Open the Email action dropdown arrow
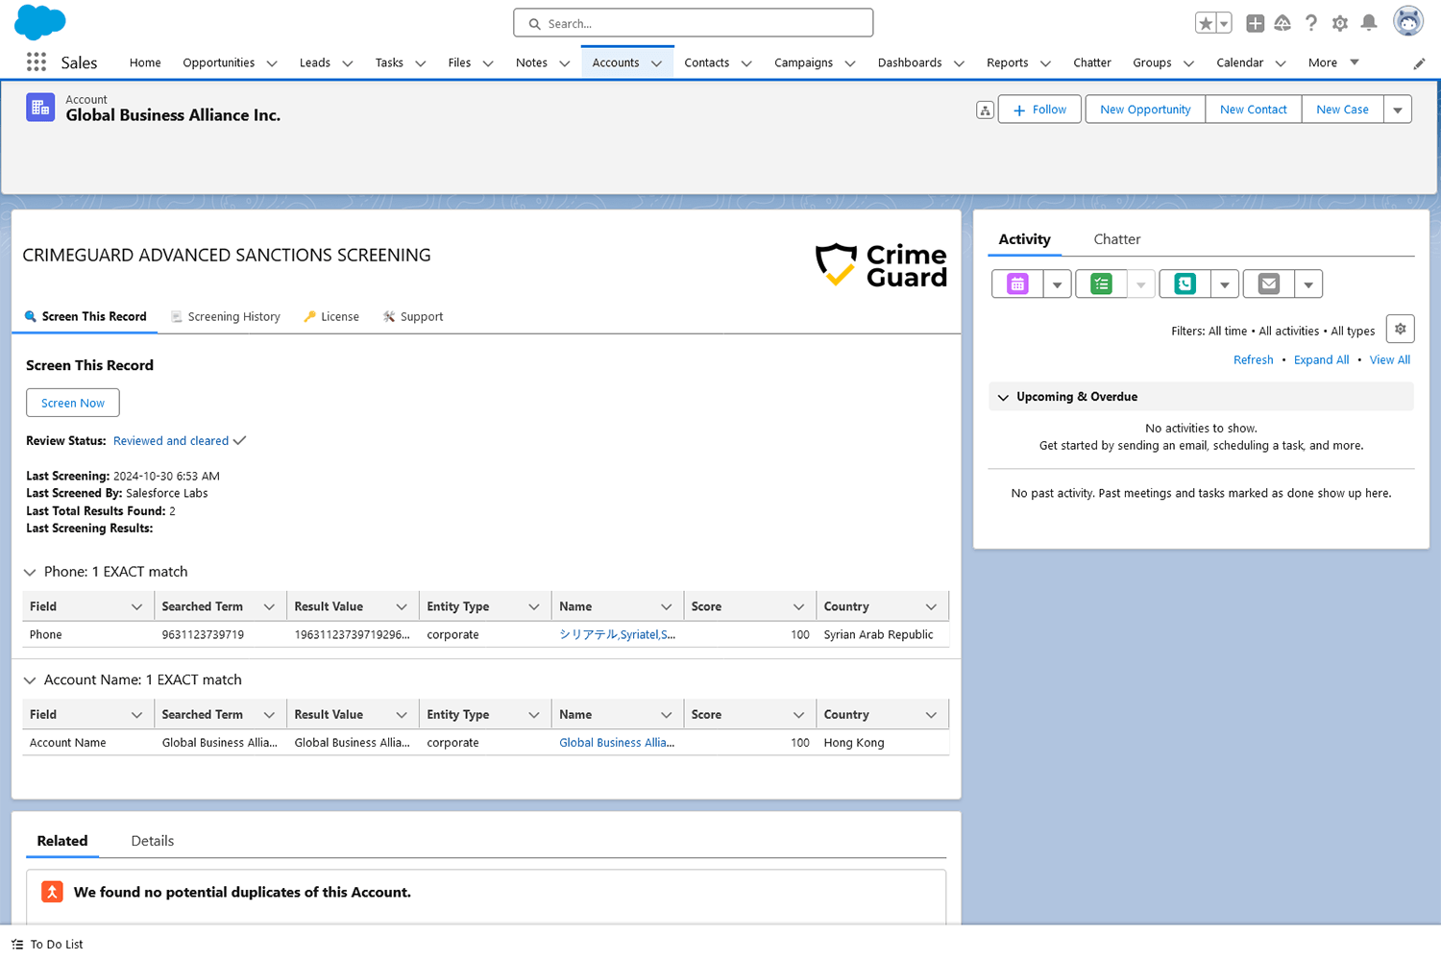Viewport: 1441px width, 961px height. click(1307, 284)
